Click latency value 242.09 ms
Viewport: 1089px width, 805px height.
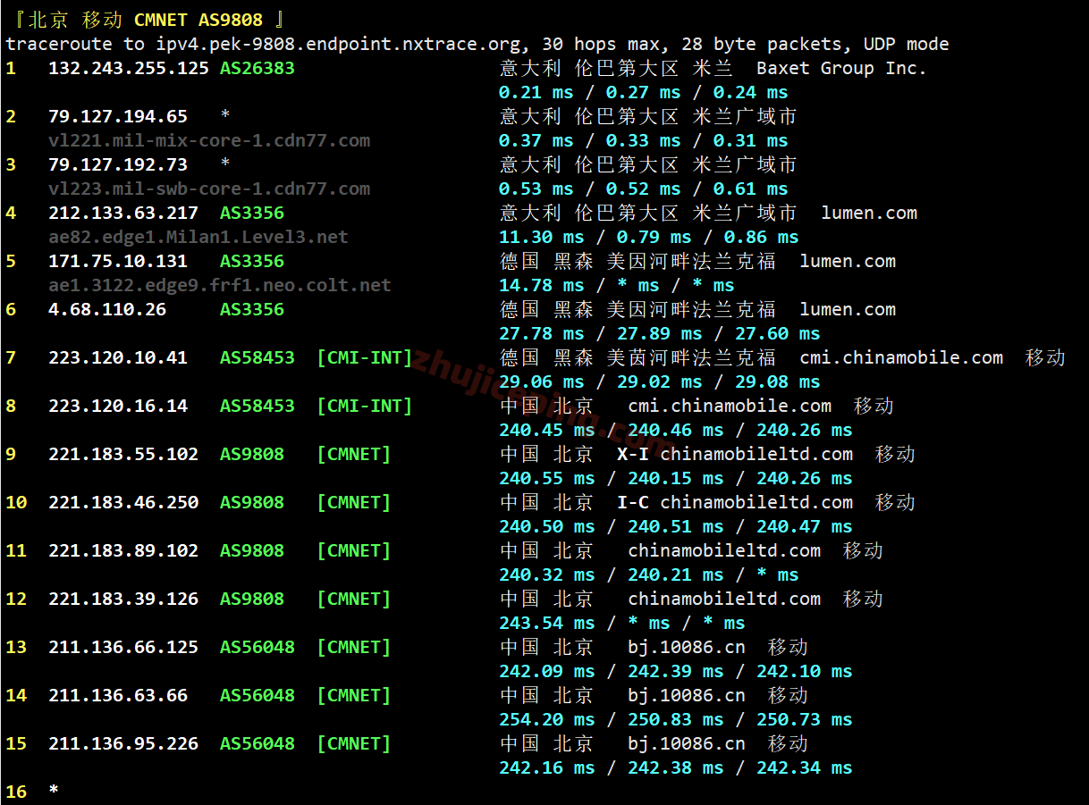click(547, 671)
